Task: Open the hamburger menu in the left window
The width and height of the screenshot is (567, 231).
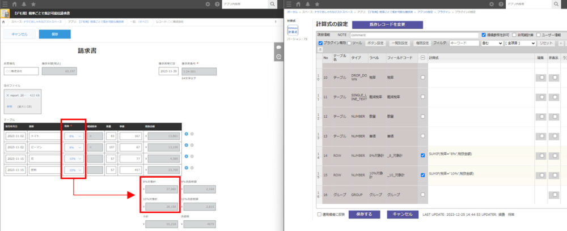Action: click(6, 4)
